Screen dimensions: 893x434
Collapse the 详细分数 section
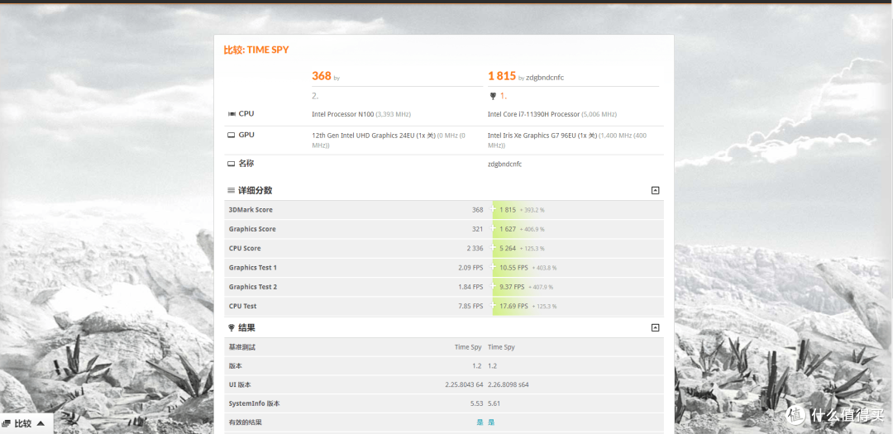(x=655, y=190)
